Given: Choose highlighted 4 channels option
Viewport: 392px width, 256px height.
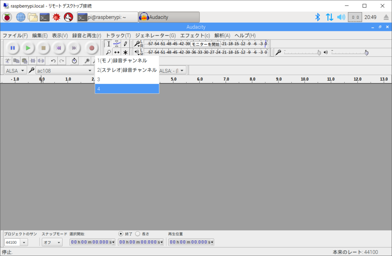Looking at the screenshot, I should tap(127, 89).
